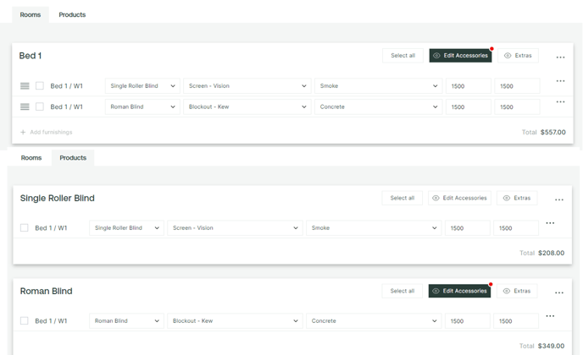Open three-dot menu of Single Roller Blind card header

tap(559, 199)
